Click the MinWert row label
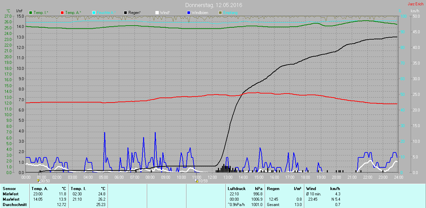The height and width of the screenshot is (208, 426). tap(11, 194)
